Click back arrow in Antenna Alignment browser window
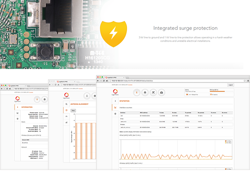 tap(50, 85)
